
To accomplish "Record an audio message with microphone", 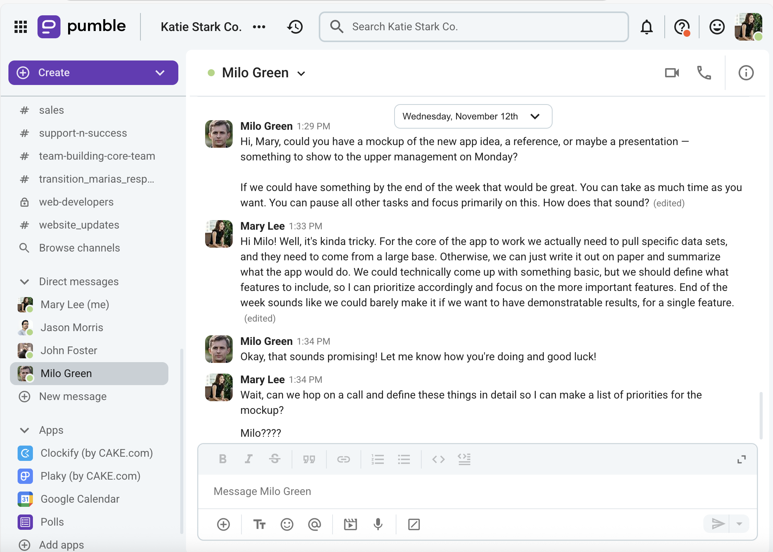I will point(378,524).
